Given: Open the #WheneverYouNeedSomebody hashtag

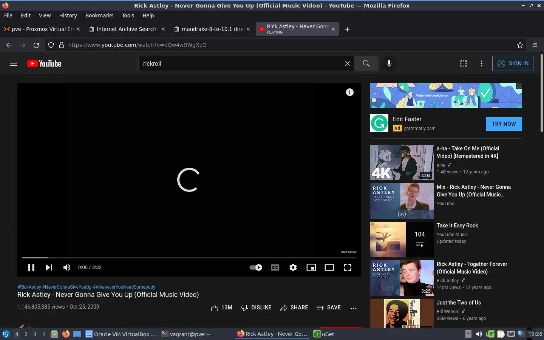Looking at the screenshot, I should (x=124, y=287).
